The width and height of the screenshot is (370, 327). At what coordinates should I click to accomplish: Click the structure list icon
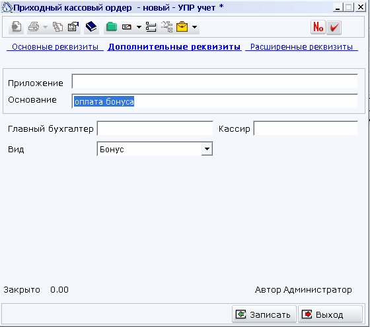pos(151,27)
